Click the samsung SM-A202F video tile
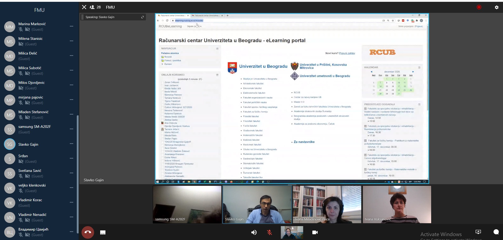Screen dimensions: 503x240 [187, 205]
